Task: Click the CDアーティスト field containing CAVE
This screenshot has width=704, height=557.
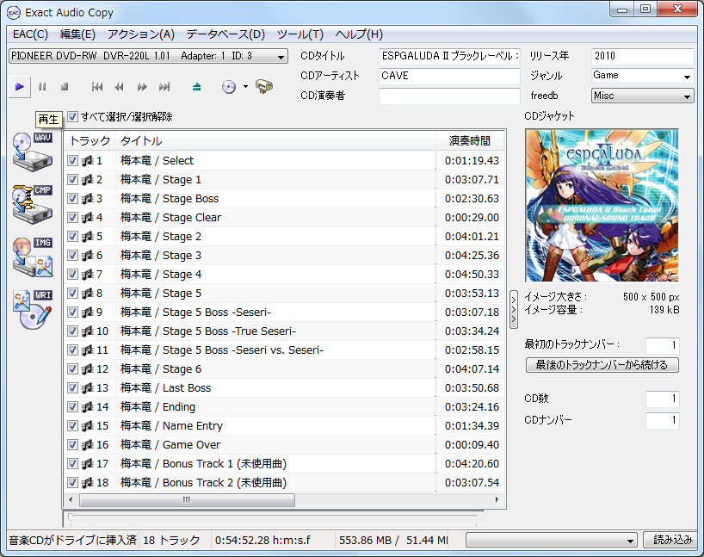Action: (x=449, y=76)
